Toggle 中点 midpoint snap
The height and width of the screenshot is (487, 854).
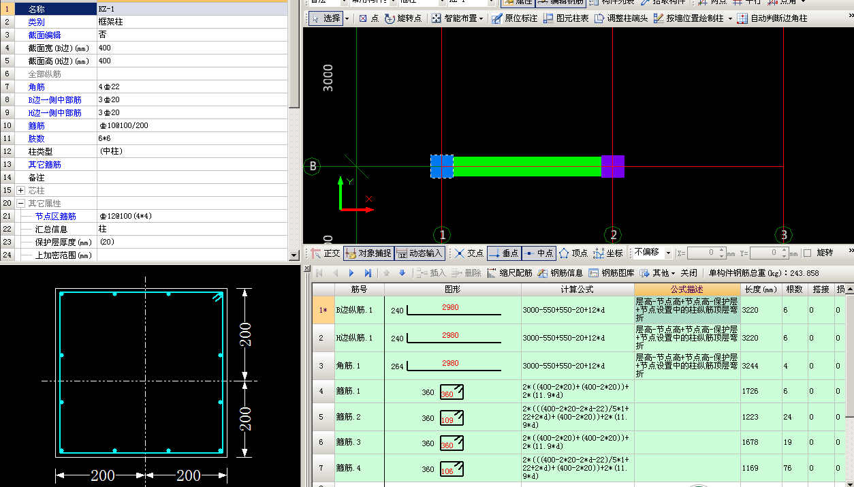coord(539,253)
